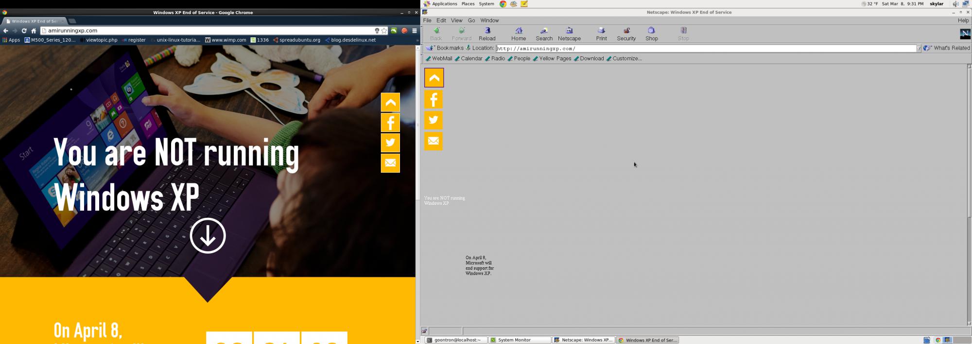
Task: Open the Places menu in GNOME panel
Action: pyautogui.click(x=468, y=4)
